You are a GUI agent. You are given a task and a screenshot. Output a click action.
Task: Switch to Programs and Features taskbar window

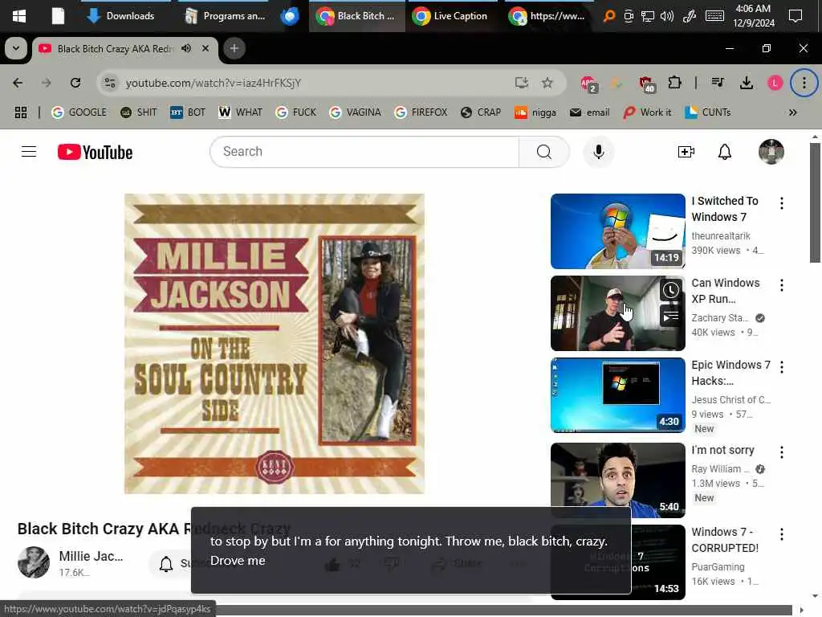click(225, 16)
